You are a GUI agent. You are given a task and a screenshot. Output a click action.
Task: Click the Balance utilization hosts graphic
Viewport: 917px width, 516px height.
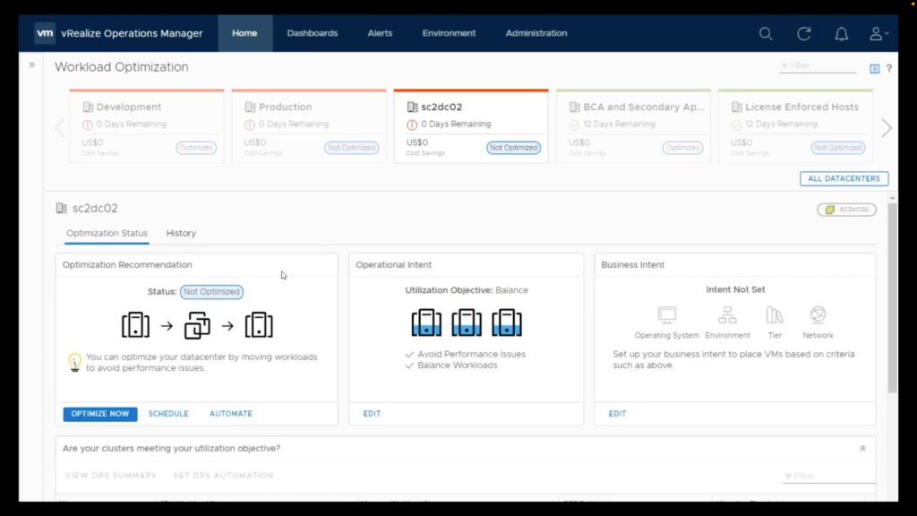[467, 322]
